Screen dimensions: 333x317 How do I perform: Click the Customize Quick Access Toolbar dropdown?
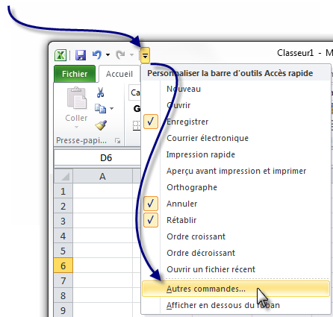pyautogui.click(x=146, y=55)
